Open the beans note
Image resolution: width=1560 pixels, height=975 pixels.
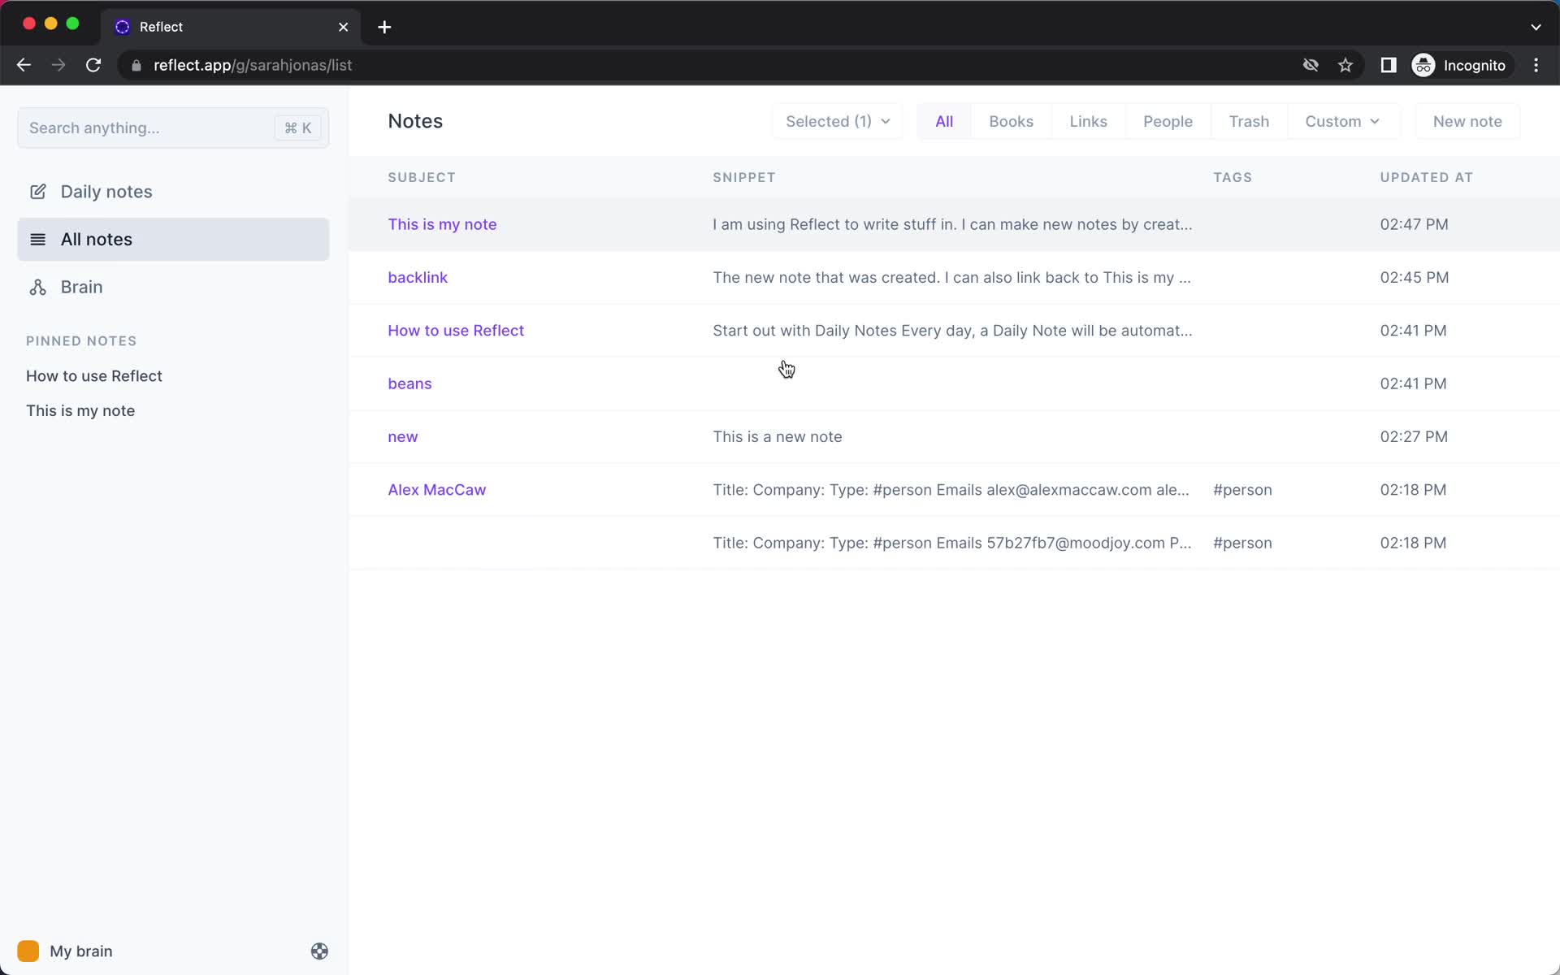pos(409,383)
